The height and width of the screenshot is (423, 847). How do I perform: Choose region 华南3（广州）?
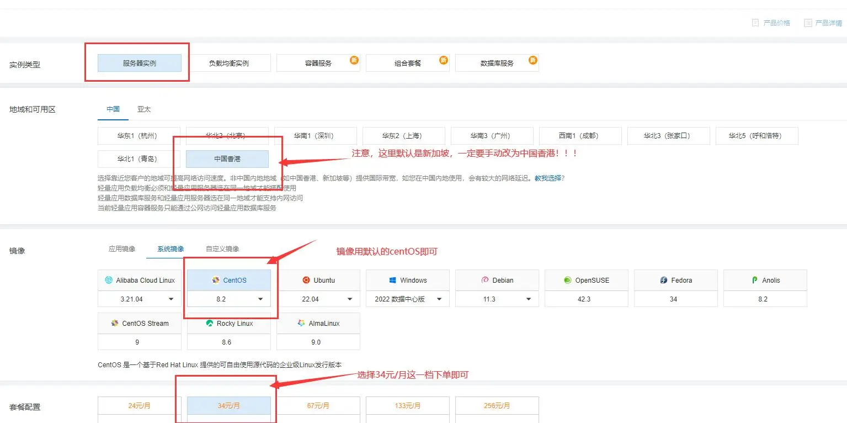point(492,136)
